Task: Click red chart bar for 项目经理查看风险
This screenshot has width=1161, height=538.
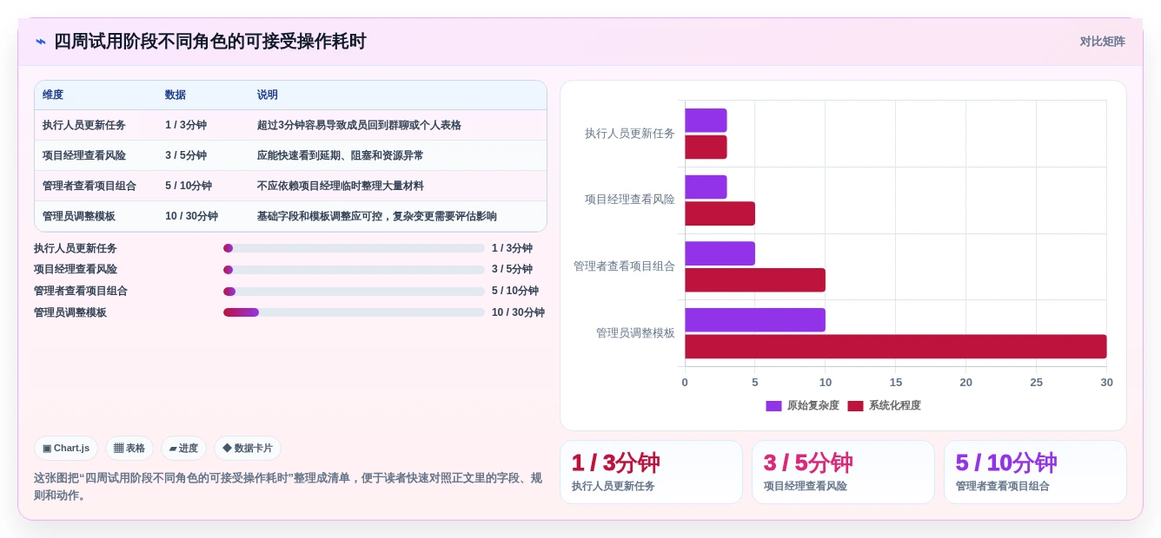Action: point(720,213)
